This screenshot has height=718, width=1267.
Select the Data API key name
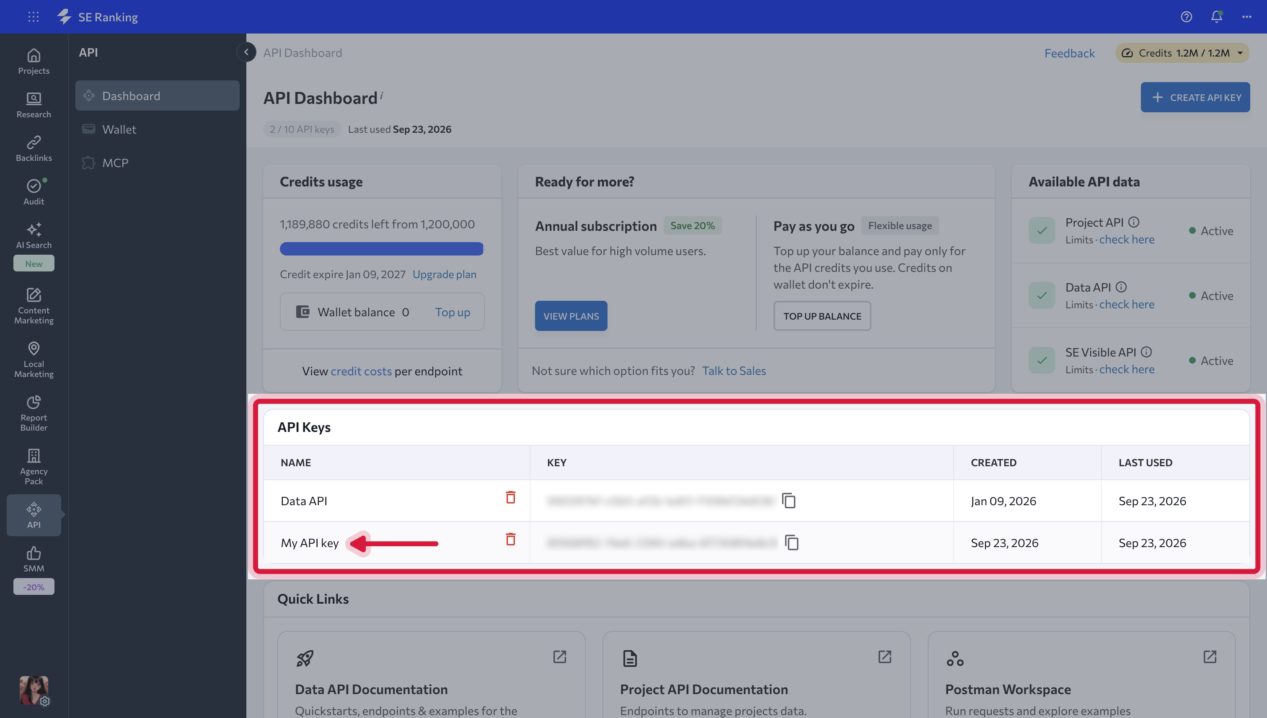tap(304, 501)
